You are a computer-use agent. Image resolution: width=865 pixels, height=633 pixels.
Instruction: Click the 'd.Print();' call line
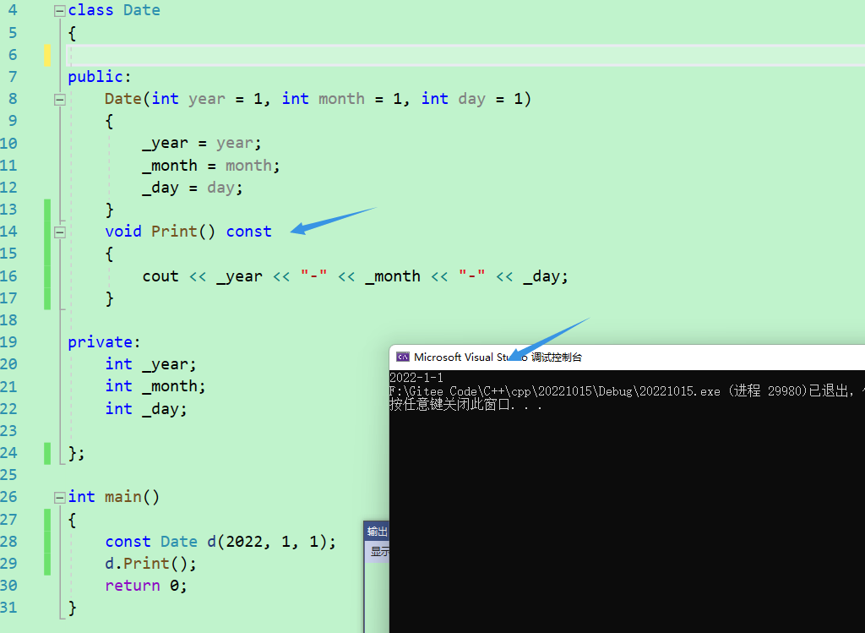tap(150, 564)
